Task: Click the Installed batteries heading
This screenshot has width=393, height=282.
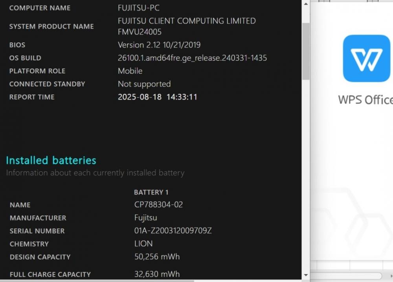Action: point(51,160)
